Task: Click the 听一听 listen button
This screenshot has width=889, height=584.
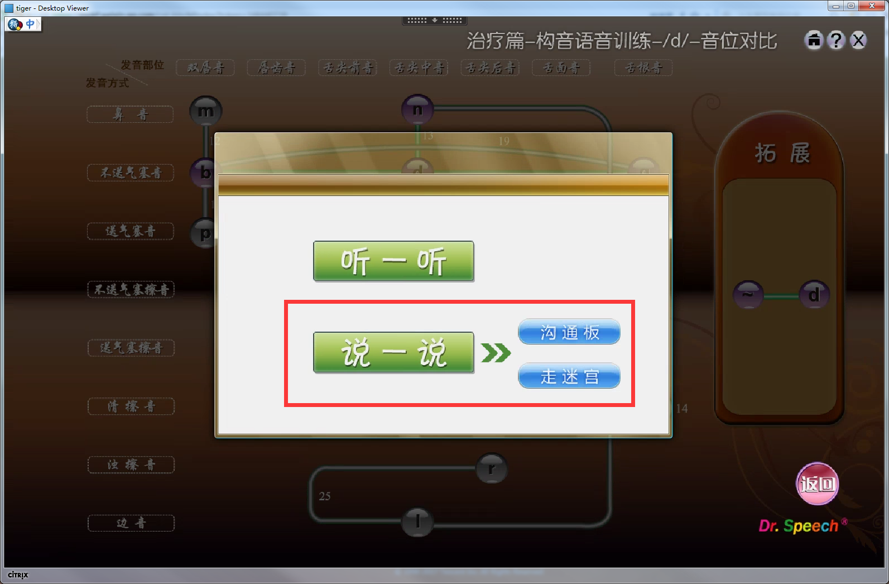Action: pos(393,261)
